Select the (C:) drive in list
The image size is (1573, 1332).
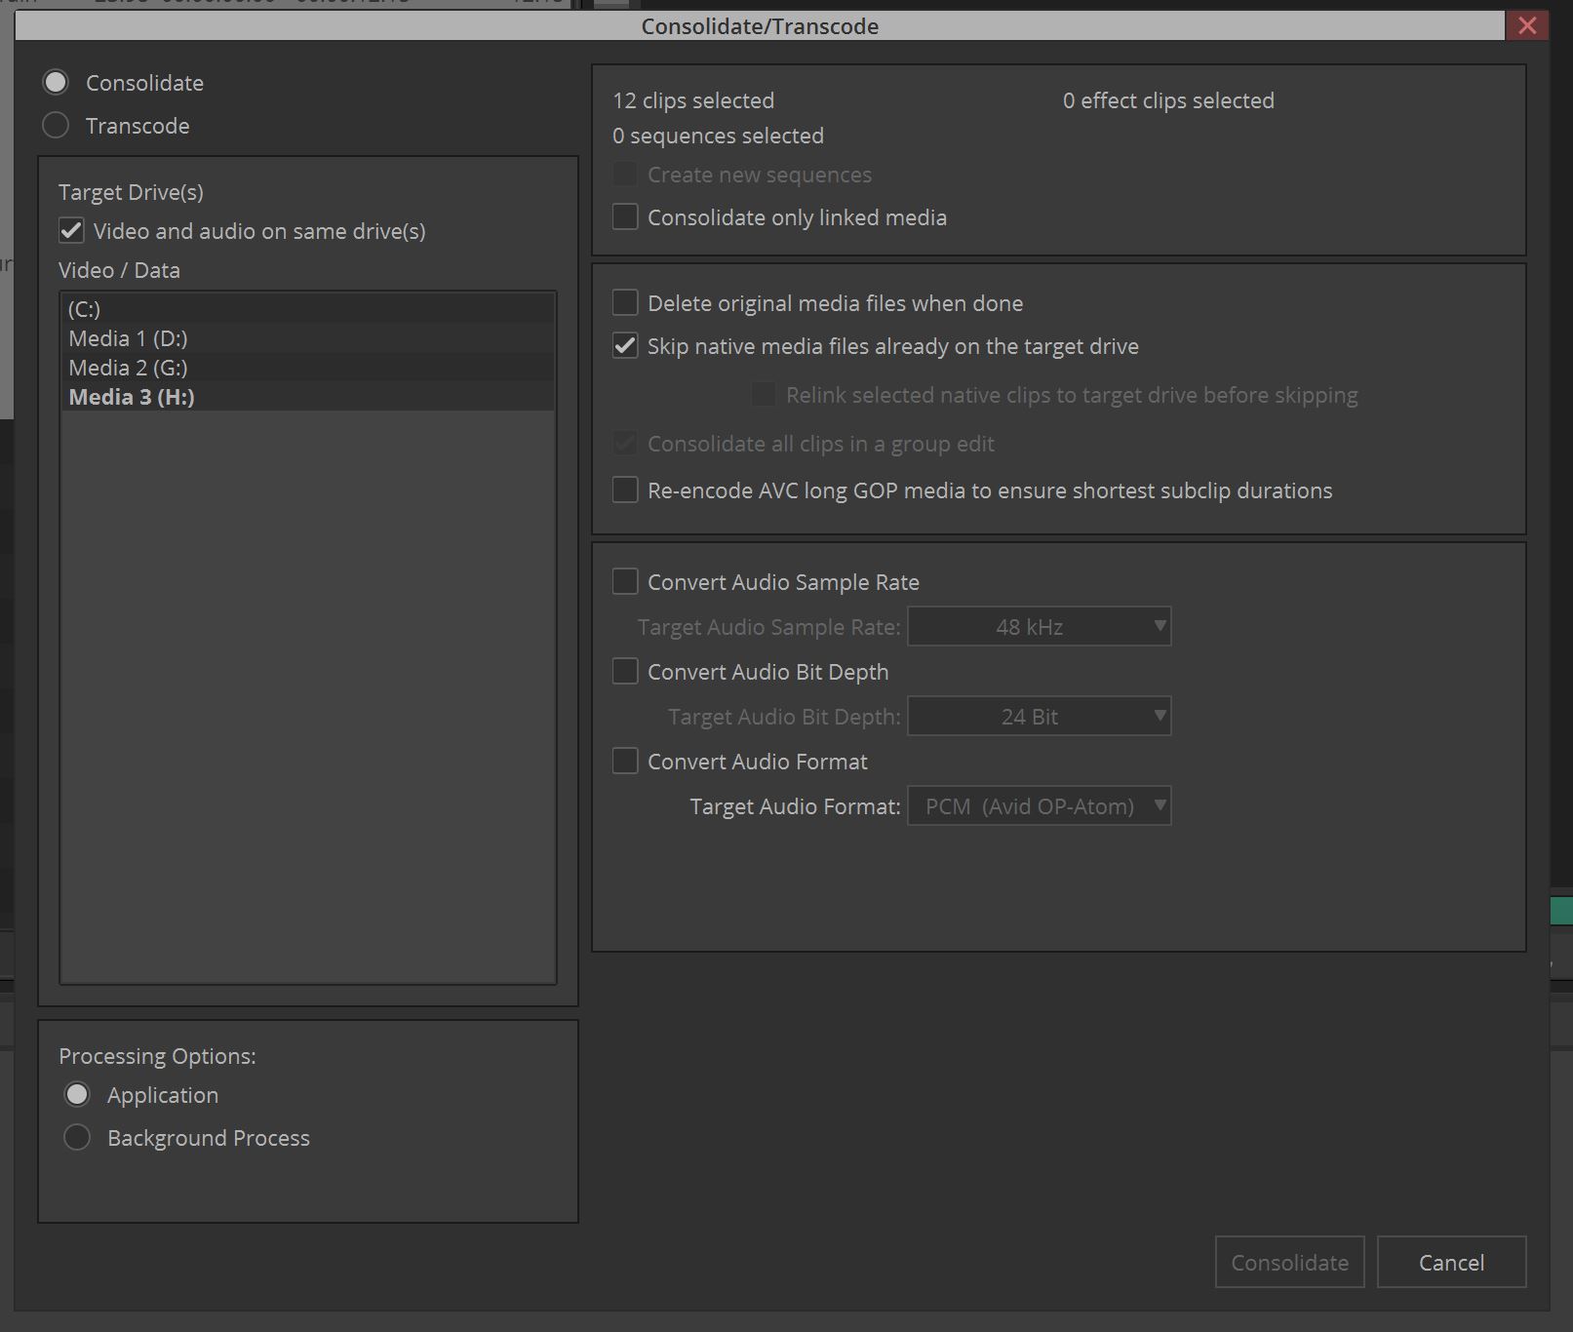[x=85, y=309]
